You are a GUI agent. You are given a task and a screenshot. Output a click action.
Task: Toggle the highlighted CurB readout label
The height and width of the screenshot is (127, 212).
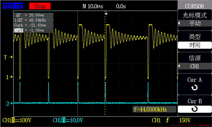point(18,30)
